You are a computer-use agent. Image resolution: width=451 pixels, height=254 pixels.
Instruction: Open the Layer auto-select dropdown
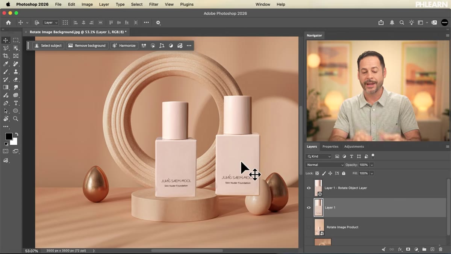[51, 23]
